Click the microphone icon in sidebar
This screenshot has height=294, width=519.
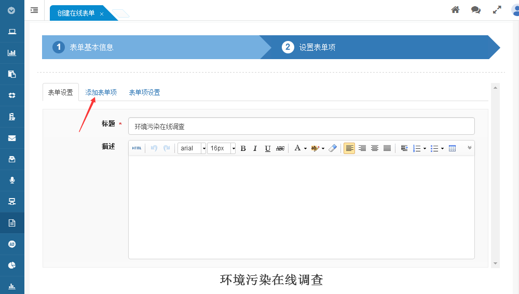(12, 180)
